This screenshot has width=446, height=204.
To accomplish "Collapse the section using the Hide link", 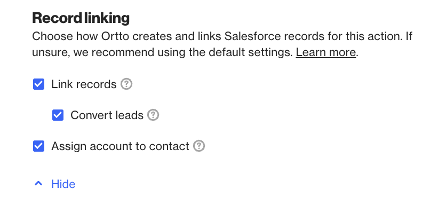I will 63,184.
